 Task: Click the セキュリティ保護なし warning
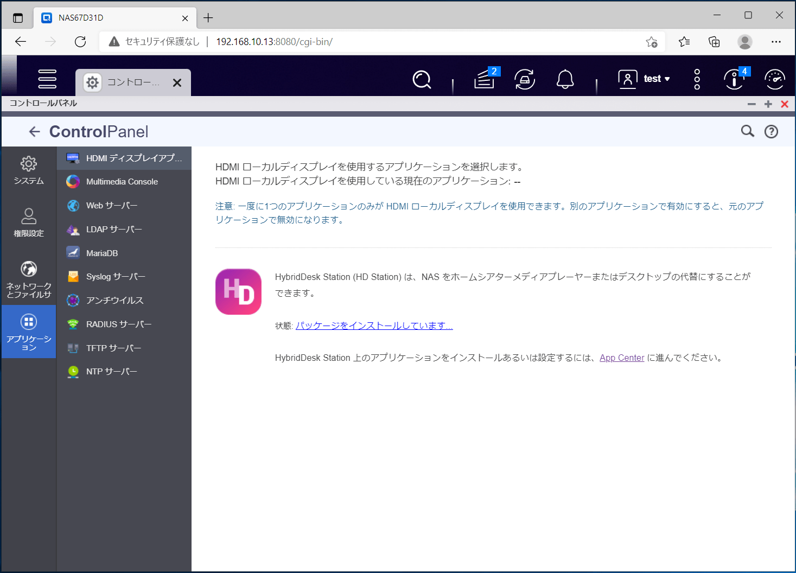154,42
